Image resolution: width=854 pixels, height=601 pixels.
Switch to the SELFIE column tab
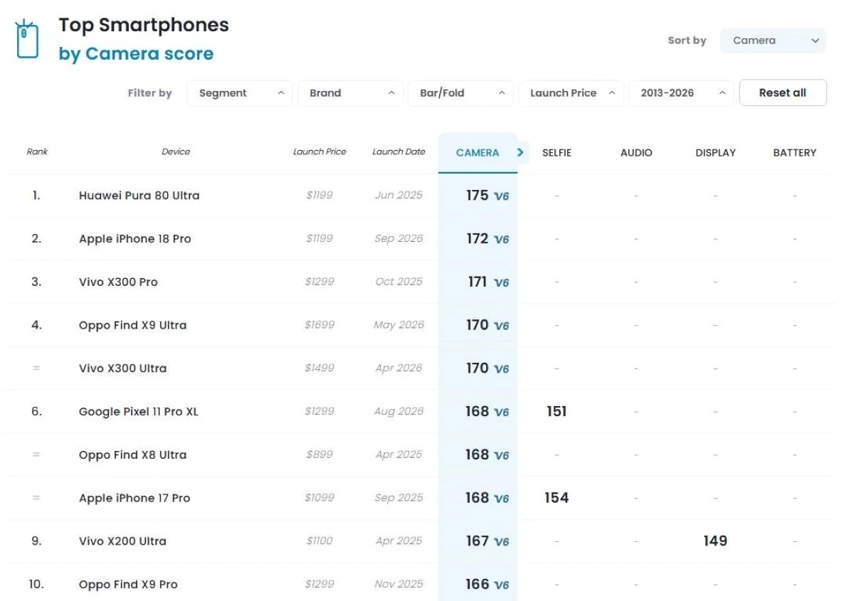(557, 152)
